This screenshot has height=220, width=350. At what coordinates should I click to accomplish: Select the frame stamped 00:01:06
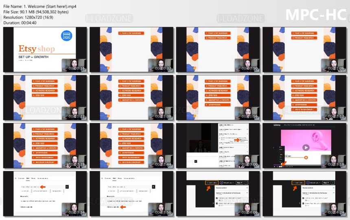coord(304,50)
